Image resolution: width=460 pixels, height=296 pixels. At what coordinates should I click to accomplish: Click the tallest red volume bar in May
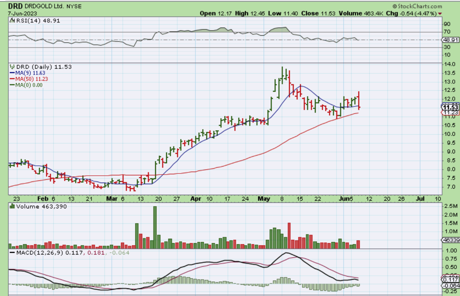289,236
